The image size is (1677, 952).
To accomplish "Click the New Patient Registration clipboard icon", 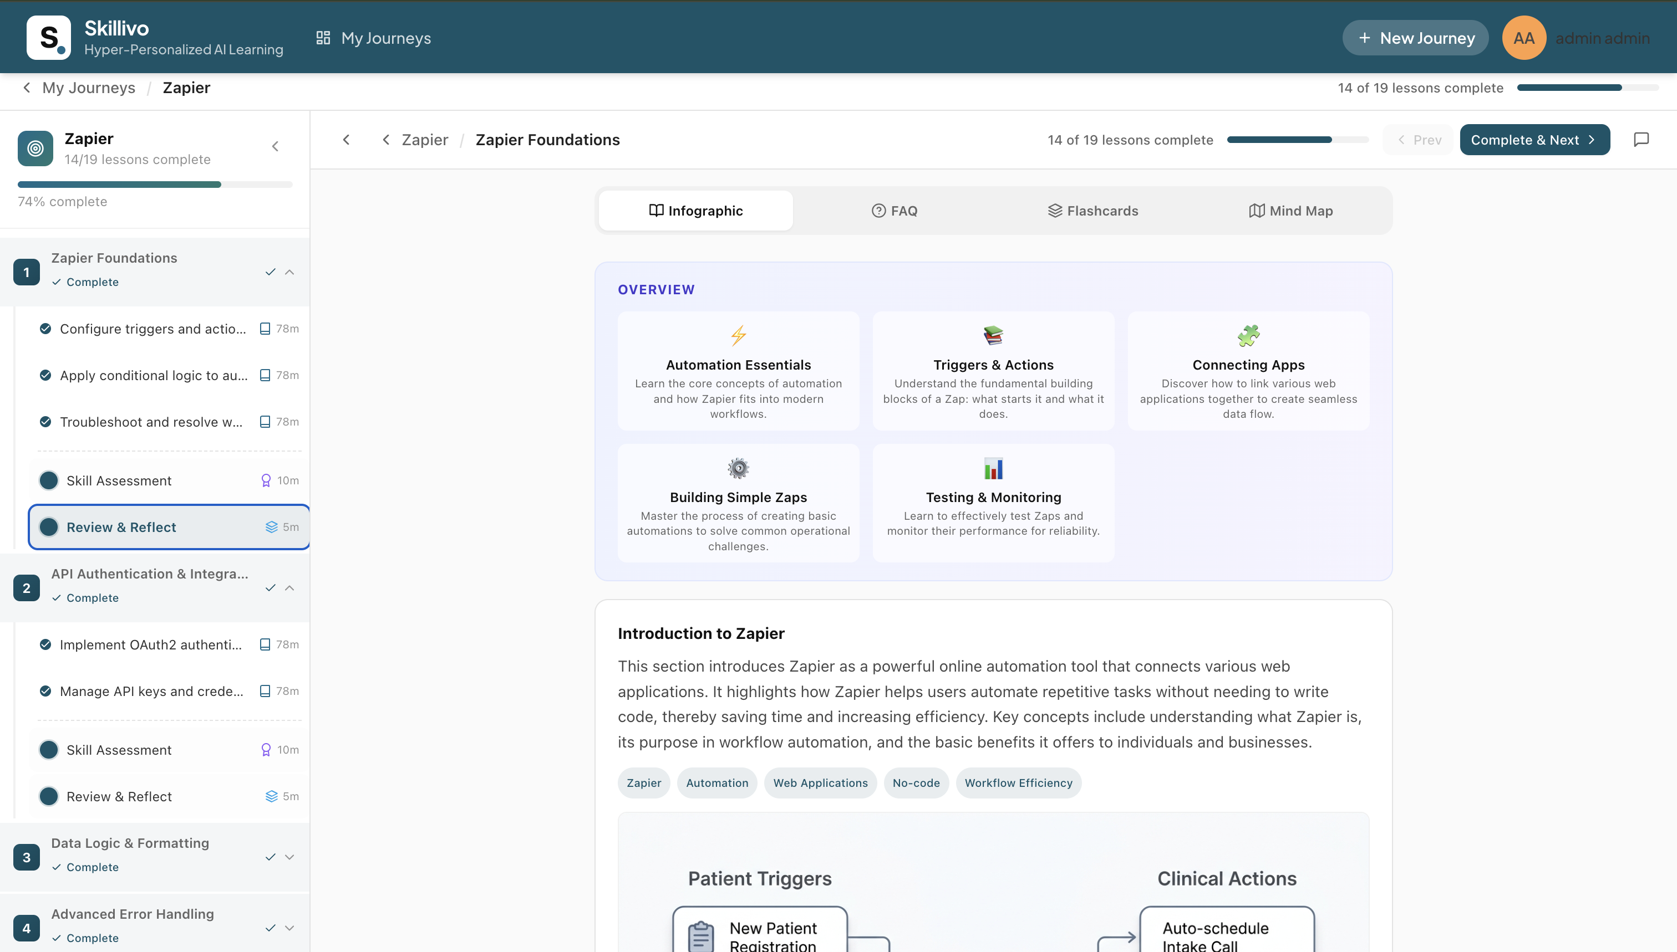I will coord(701,936).
